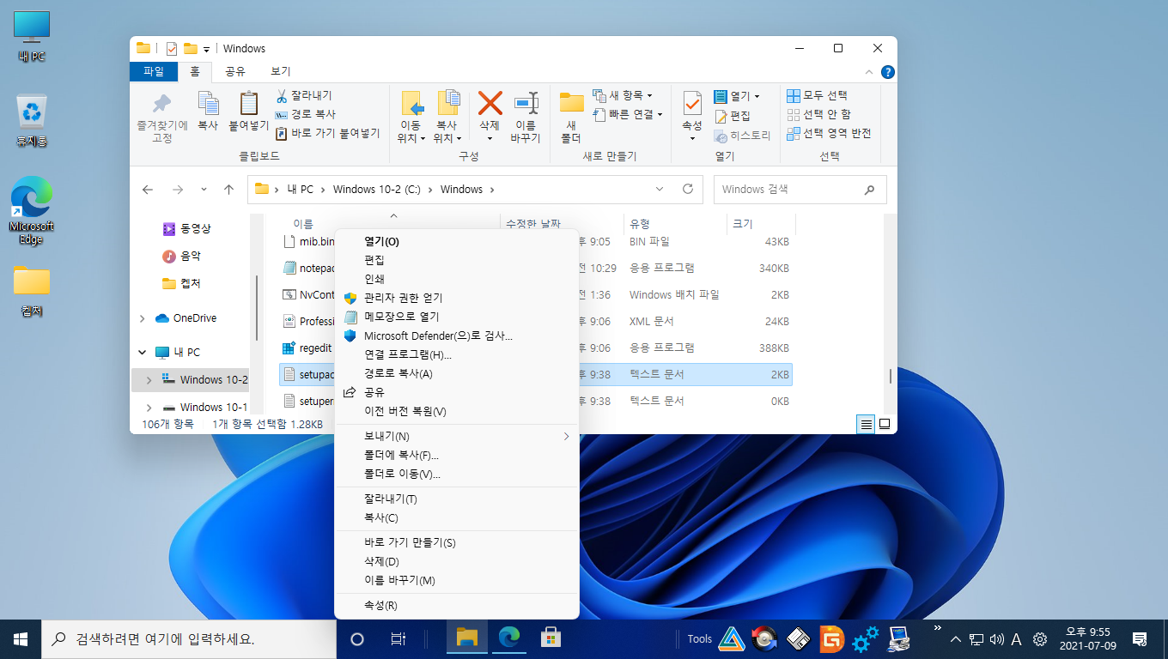This screenshot has width=1168, height=659.
Task: Click the Up one level arrow
Action: (x=228, y=189)
